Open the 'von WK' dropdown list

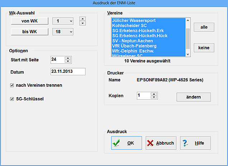click(x=71, y=21)
